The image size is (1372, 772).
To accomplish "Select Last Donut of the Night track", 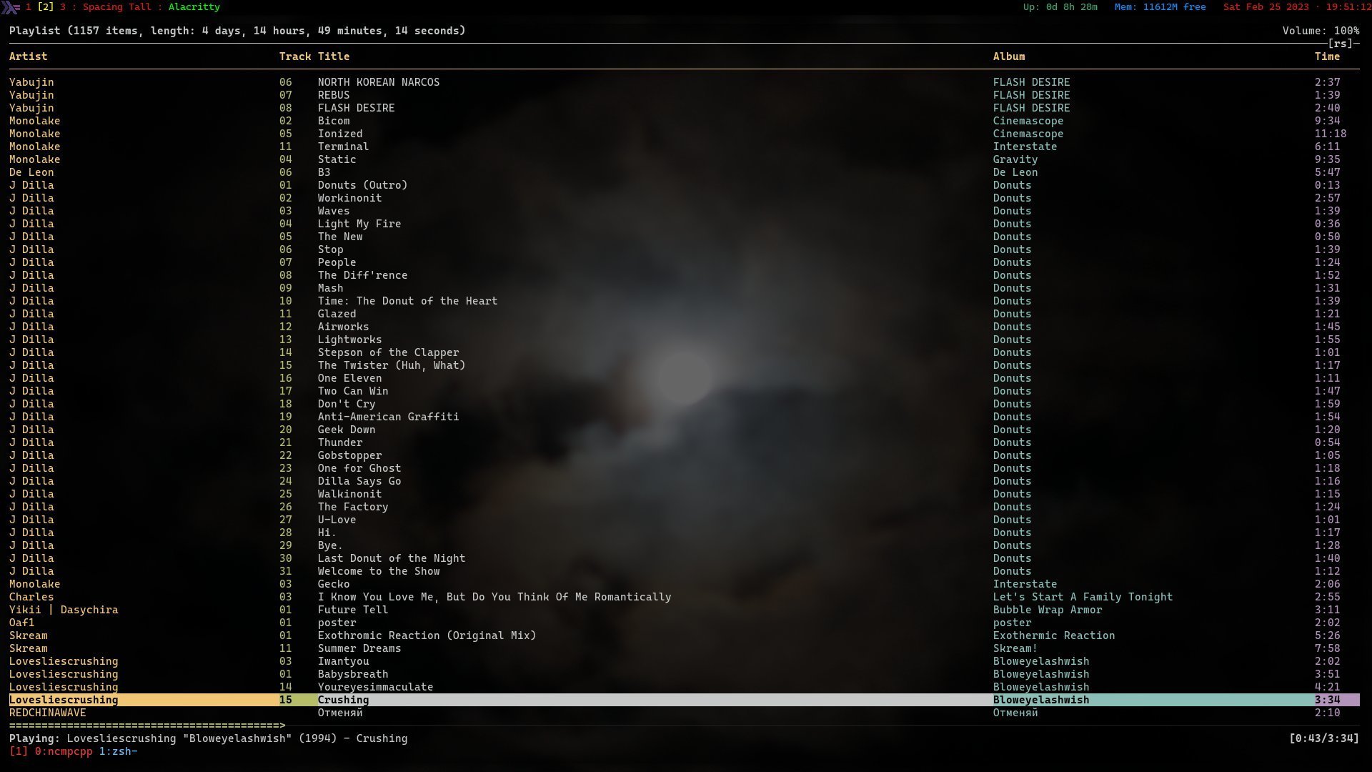I will click(684, 558).
